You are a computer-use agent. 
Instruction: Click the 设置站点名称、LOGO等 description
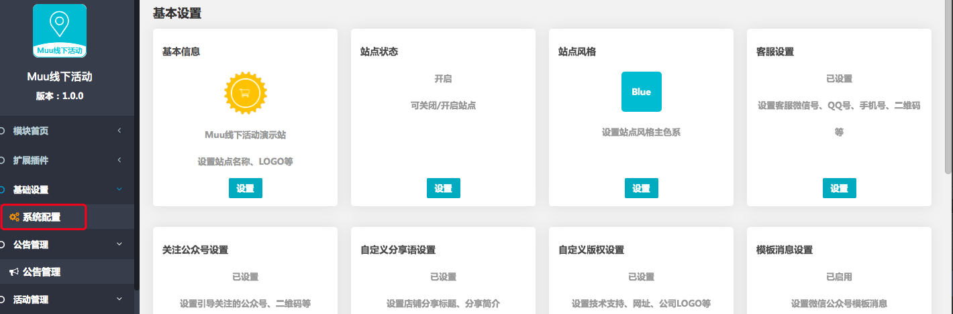[246, 161]
